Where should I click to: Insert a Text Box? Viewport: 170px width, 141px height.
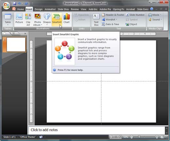(96, 20)
